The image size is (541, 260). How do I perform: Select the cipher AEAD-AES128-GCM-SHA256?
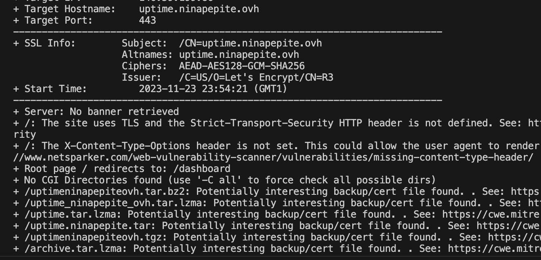click(x=242, y=66)
